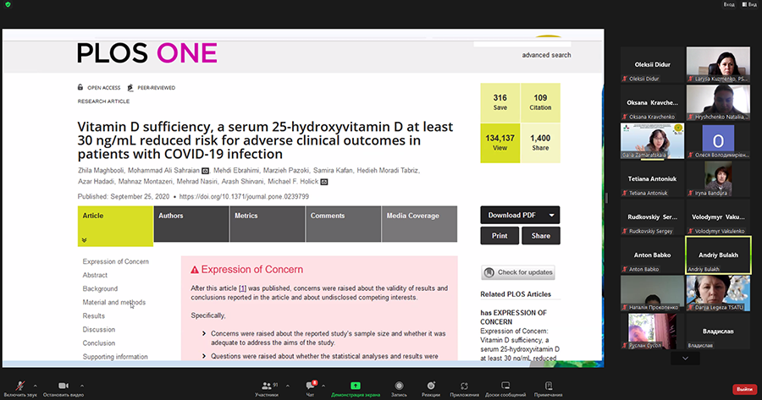762x400 pixels.
Task: Open the article DOI link
Action: pos(244,196)
